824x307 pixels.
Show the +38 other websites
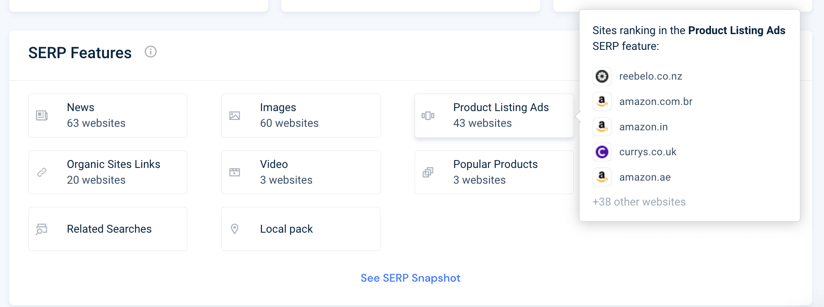639,202
